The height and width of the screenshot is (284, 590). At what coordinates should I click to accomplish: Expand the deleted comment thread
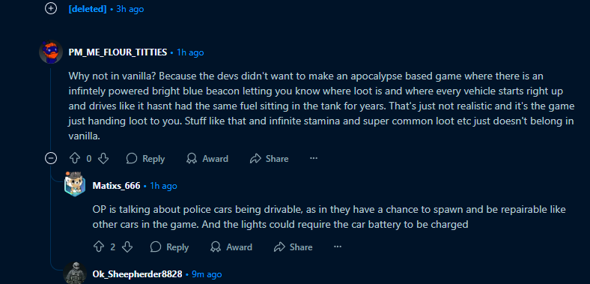(51, 8)
